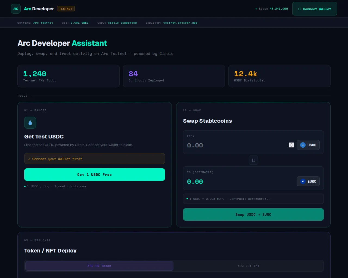Viewport: 348px width, 278px height.
Task: Open the EURC token selector
Action: pos(308,181)
